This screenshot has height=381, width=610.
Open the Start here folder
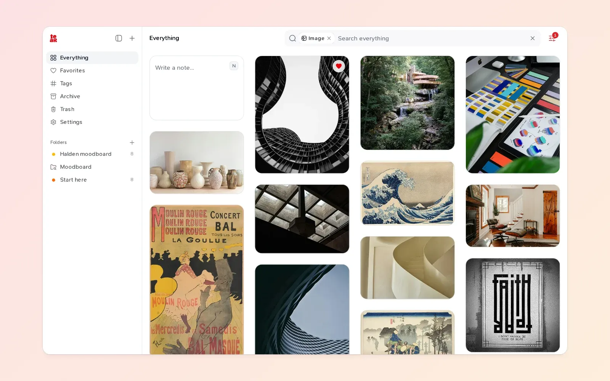92,180
